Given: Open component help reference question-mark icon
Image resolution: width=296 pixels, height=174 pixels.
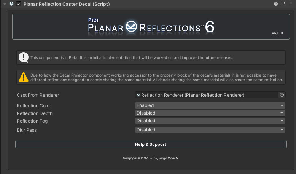Looking at the screenshot, I should tap(276, 4).
